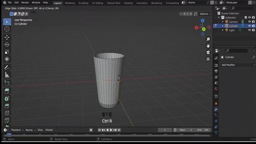Screen dimensions: 256x144
Task: Click the viewport zoom magnifier icon
Action: coord(208,39)
